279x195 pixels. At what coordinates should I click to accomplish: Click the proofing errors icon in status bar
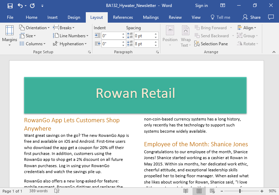point(57,191)
